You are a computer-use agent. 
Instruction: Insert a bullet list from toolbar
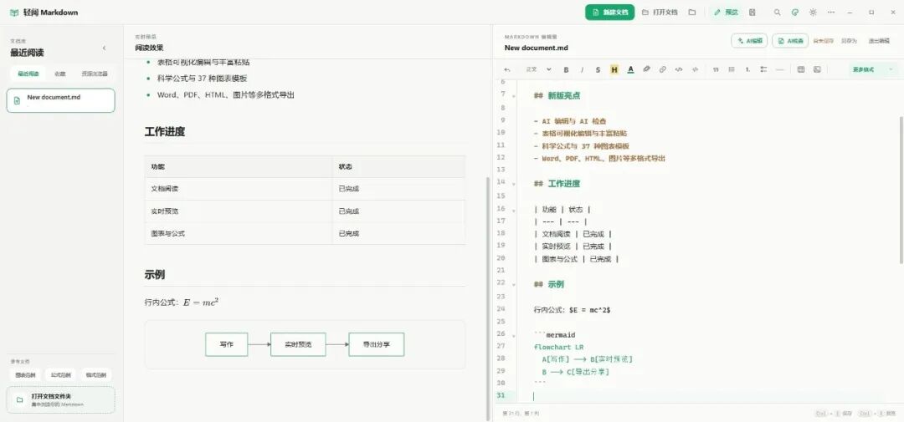click(x=732, y=69)
